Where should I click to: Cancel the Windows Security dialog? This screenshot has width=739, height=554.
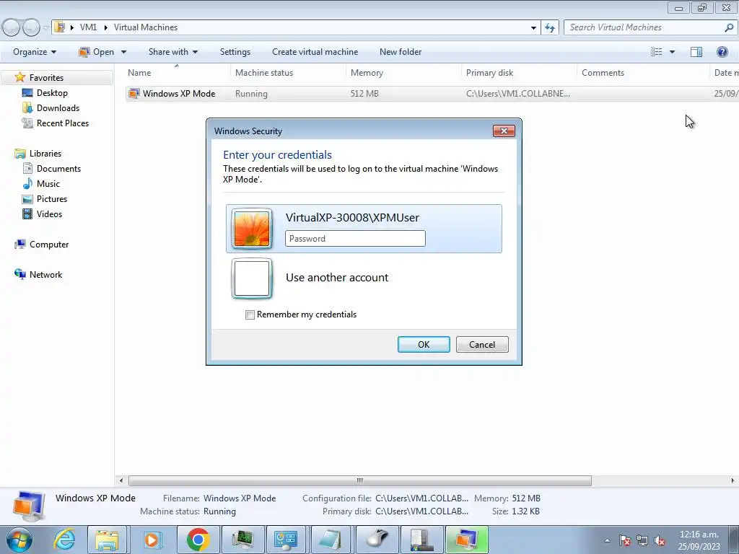[x=482, y=344]
